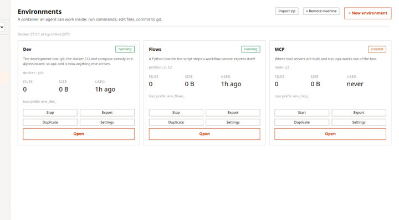Click the running badge on Flows card
The height and width of the screenshot is (220, 399).
(x=250, y=49)
